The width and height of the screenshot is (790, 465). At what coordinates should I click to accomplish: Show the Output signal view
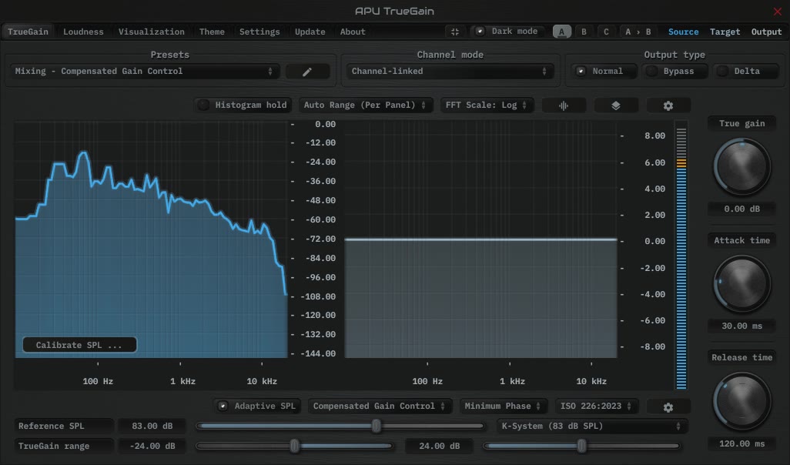(x=766, y=32)
